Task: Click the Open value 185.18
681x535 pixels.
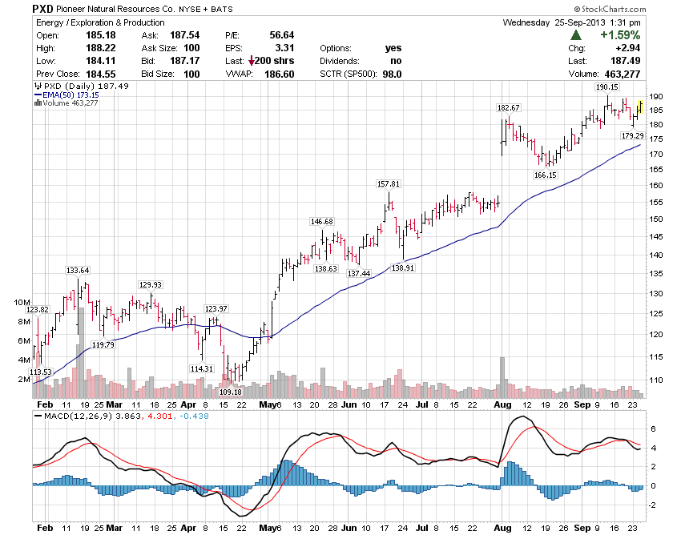Action: (101, 35)
